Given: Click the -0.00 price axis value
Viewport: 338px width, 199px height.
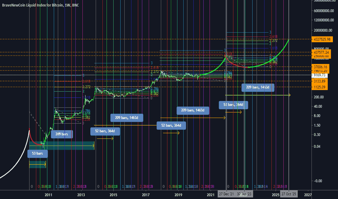Looking at the screenshot, I should (318, 181).
